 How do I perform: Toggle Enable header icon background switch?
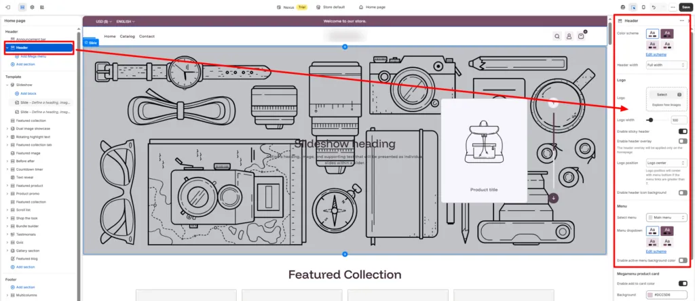[x=683, y=193]
